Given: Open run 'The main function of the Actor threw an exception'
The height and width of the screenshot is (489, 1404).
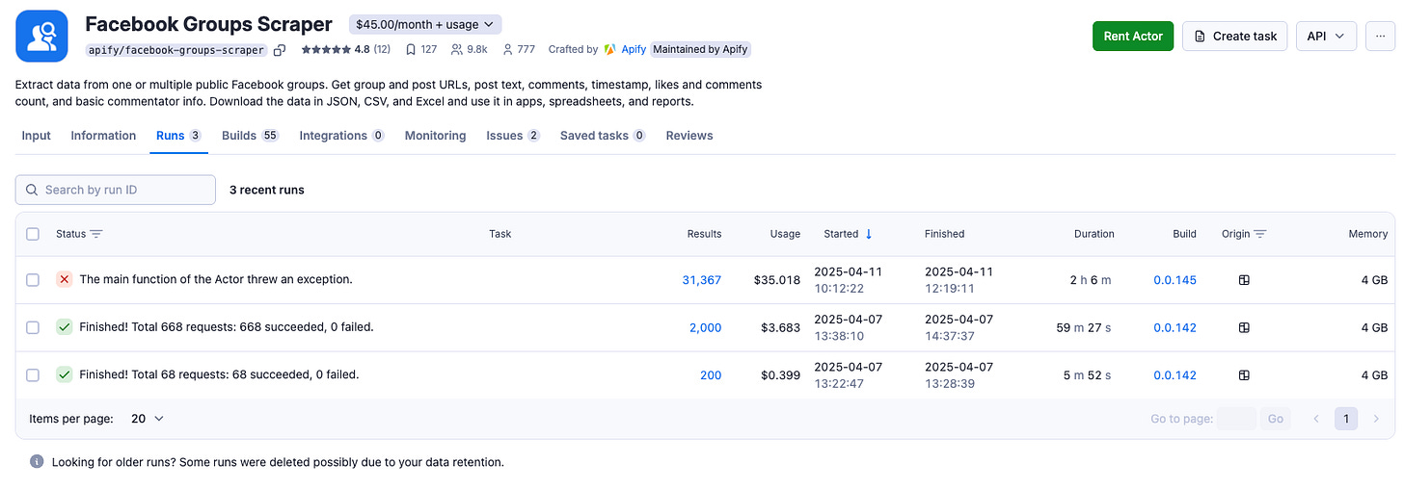Looking at the screenshot, I should point(216,279).
